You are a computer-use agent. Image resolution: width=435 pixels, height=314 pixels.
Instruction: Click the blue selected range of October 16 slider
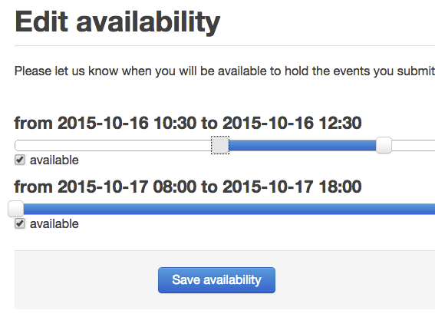(x=302, y=145)
